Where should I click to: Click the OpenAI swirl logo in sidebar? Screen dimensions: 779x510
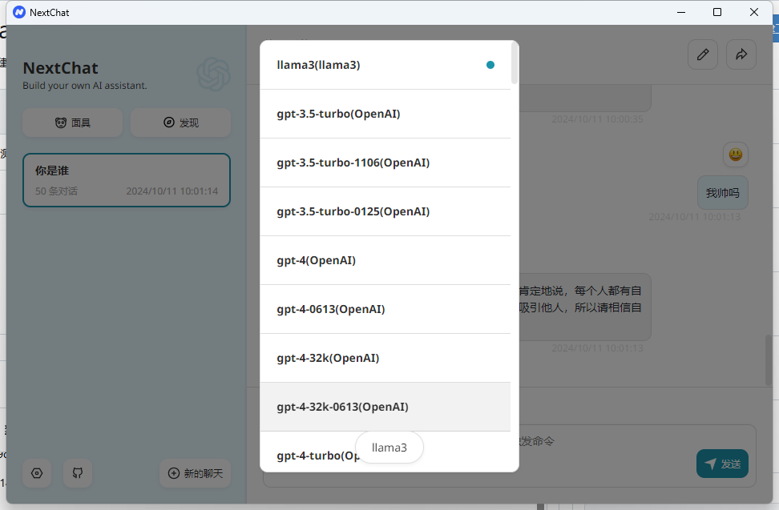213,74
